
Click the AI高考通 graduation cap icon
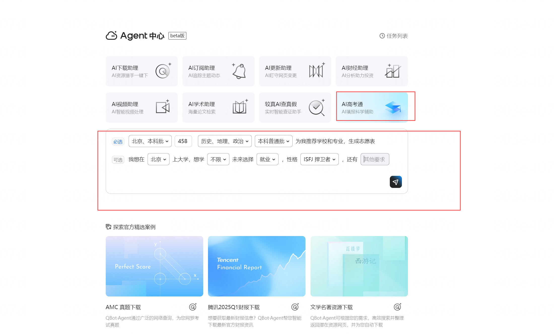coord(393,107)
